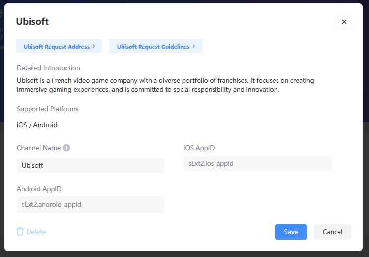Click into the iOS AppID field

[x=257, y=163]
